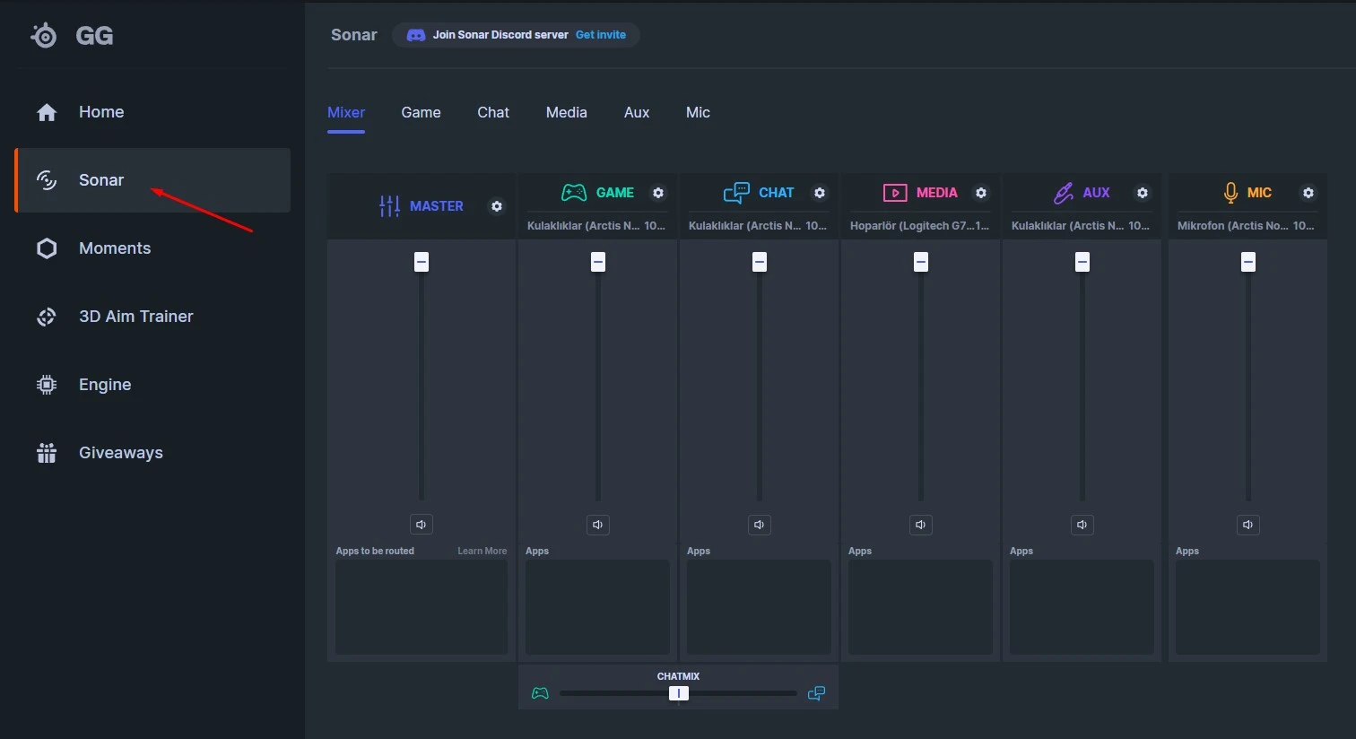Screen dimensions: 1356x739
Task: Click the Chat bubbles icon in mixer header
Action: pos(736,193)
